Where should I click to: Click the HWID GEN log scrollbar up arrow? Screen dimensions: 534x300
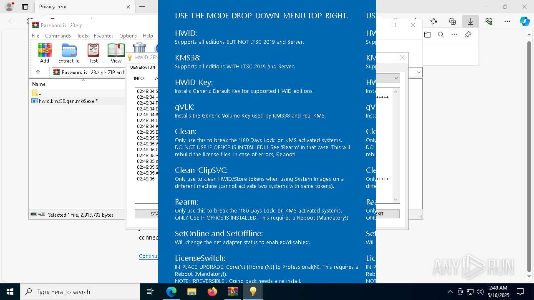point(396,91)
